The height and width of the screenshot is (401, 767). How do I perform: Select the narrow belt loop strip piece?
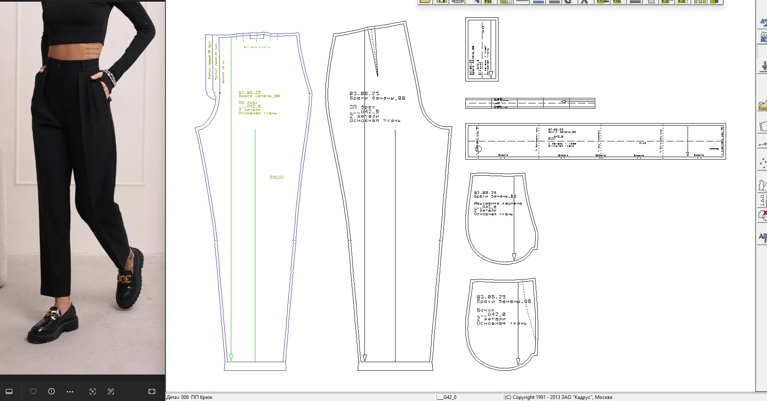pos(530,103)
